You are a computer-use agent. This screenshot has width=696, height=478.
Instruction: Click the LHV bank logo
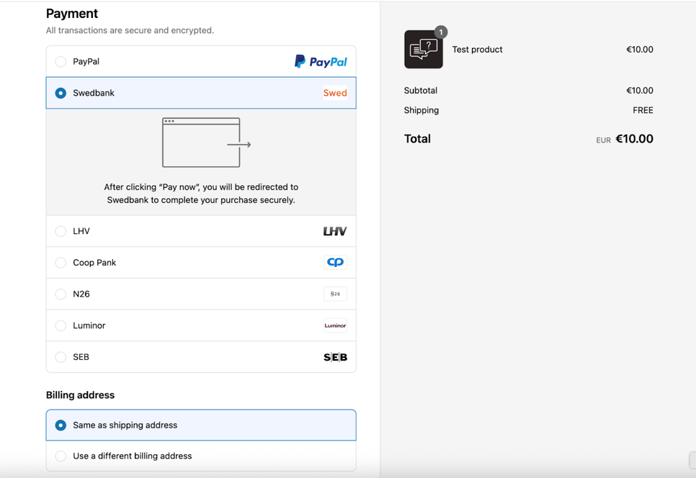coord(335,231)
